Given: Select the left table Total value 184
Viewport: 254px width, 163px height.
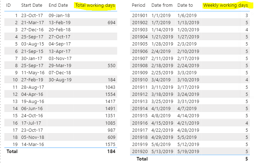Looking at the screenshot, I should coord(111,151).
